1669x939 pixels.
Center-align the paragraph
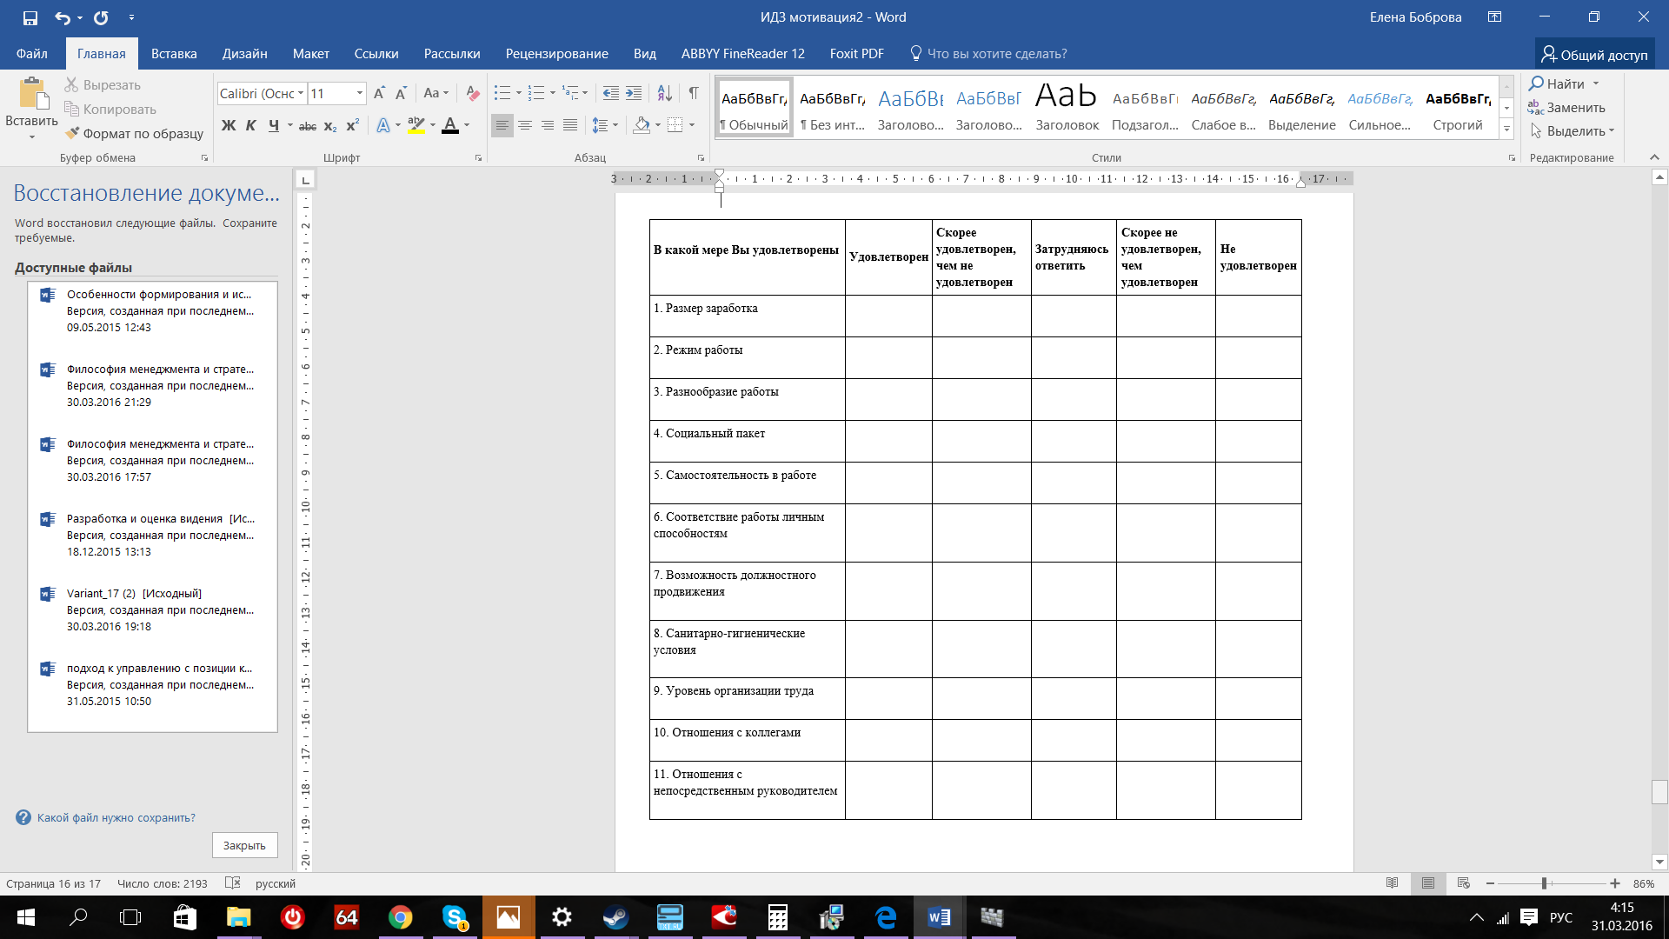pyautogui.click(x=525, y=125)
